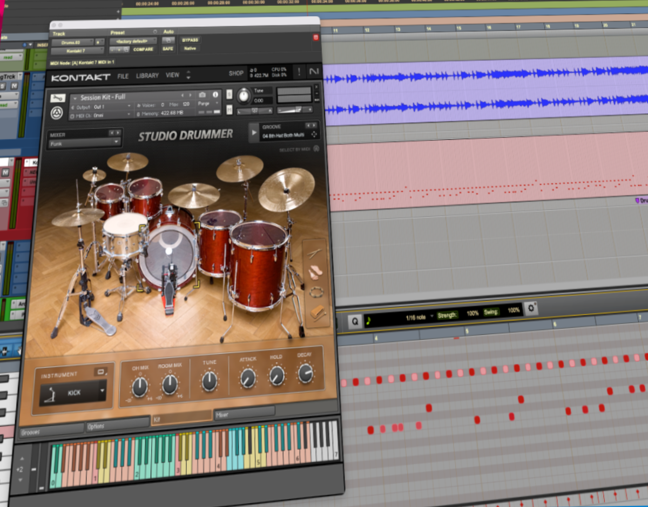Screen dimensions: 648x507
Task: Open the Mixer preset Funk dropdown
Action: click(85, 143)
